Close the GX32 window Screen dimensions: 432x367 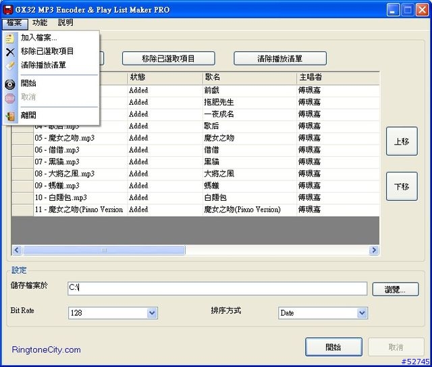click(x=422, y=10)
